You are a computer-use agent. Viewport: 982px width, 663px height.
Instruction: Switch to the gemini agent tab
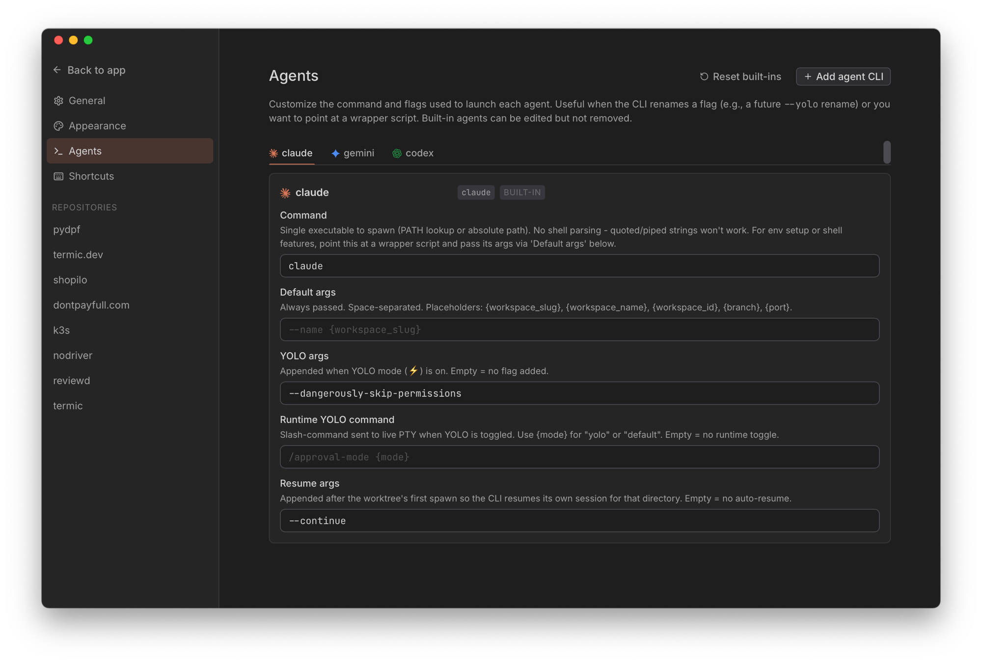tap(353, 153)
